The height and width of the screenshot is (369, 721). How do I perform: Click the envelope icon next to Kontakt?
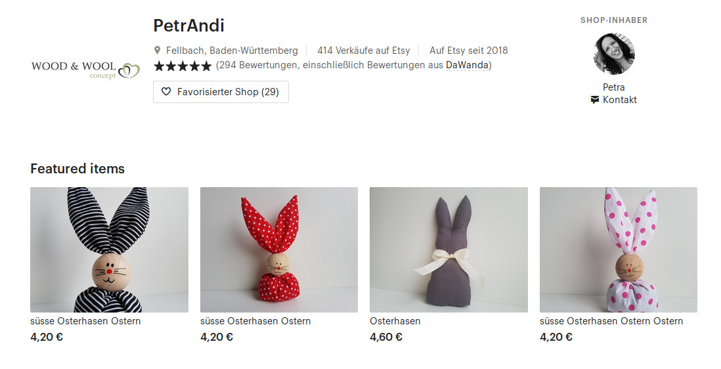click(x=595, y=100)
